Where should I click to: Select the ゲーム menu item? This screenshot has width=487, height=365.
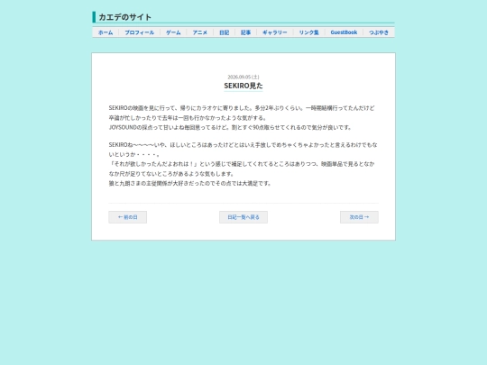[173, 32]
